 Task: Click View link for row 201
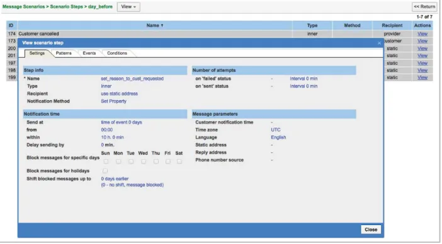422,56
